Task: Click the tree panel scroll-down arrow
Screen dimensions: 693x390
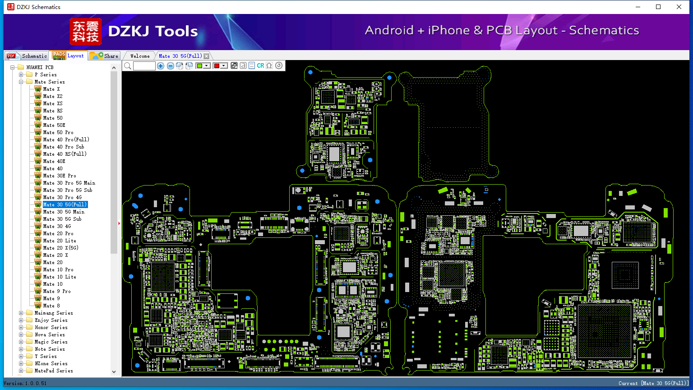Action: coord(114,372)
